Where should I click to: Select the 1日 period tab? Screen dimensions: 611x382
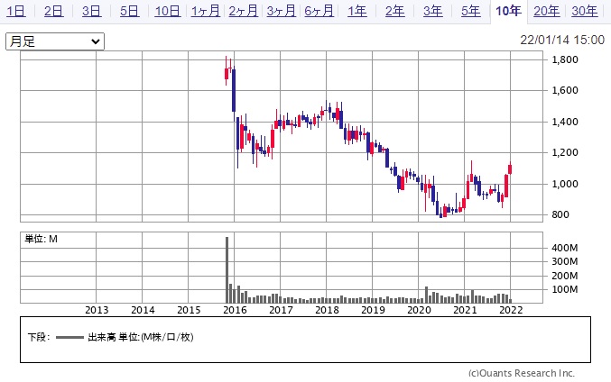(16, 11)
